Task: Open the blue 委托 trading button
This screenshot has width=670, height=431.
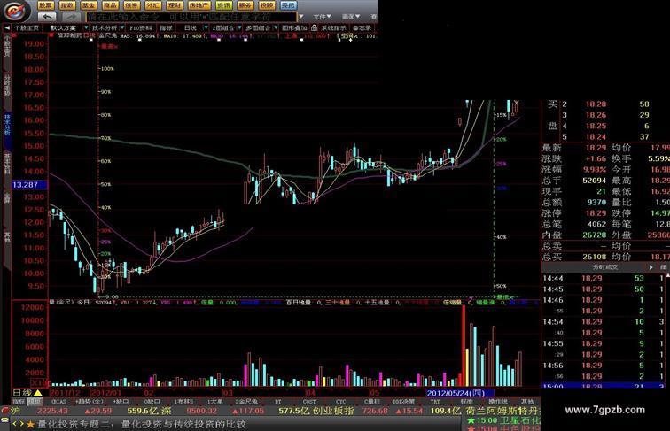Action: [x=288, y=5]
